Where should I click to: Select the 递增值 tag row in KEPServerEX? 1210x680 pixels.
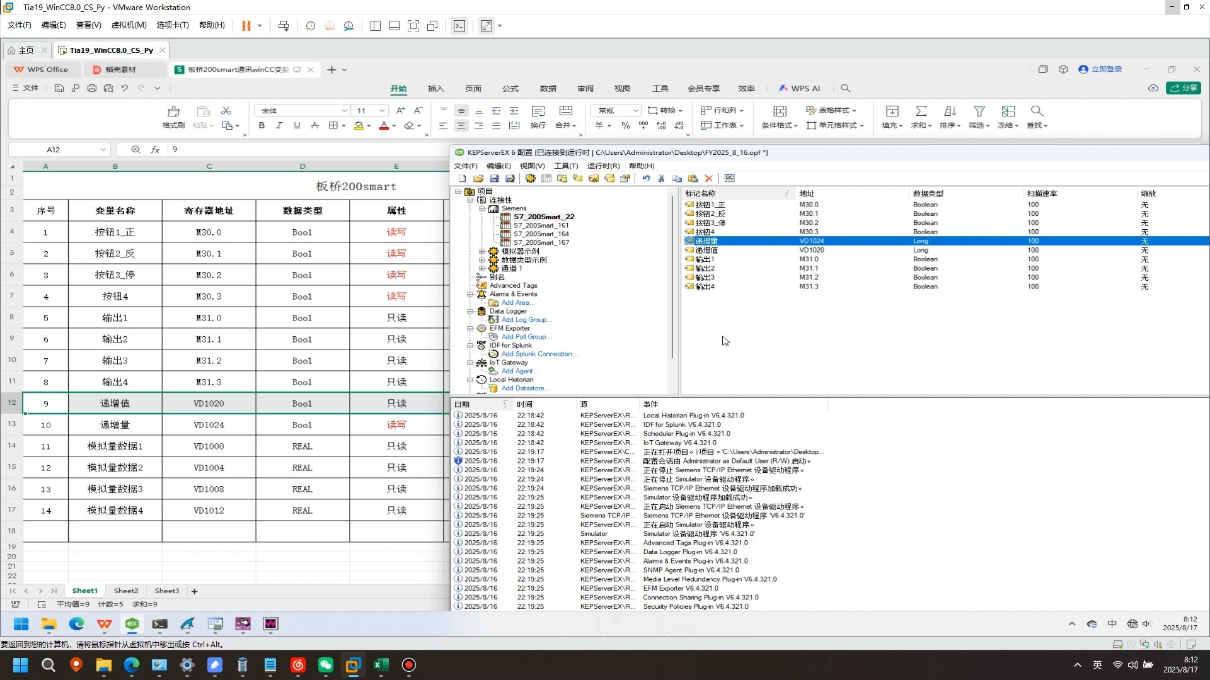[945, 251]
